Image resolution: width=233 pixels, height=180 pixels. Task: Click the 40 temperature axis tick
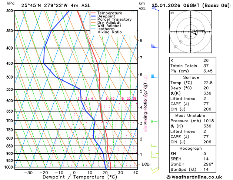click(x=136, y=173)
